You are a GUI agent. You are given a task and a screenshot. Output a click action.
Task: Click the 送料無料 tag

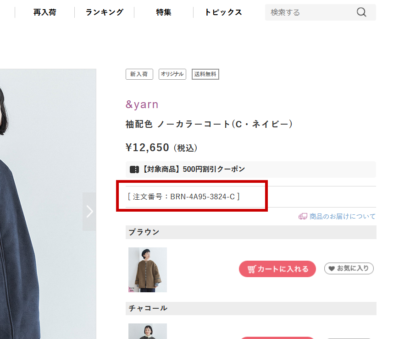pos(205,74)
